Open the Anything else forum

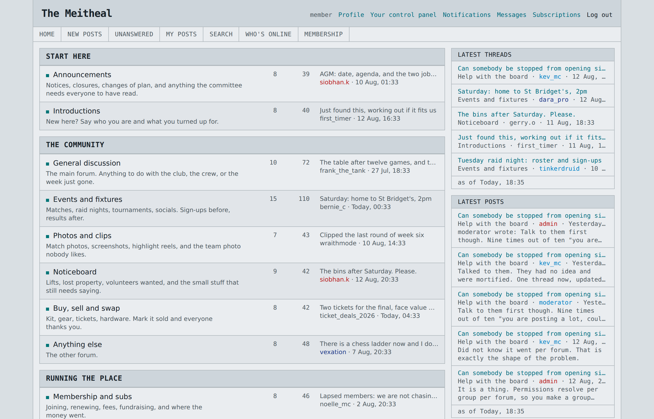[77, 344]
